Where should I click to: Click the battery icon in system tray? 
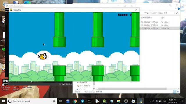160,101
